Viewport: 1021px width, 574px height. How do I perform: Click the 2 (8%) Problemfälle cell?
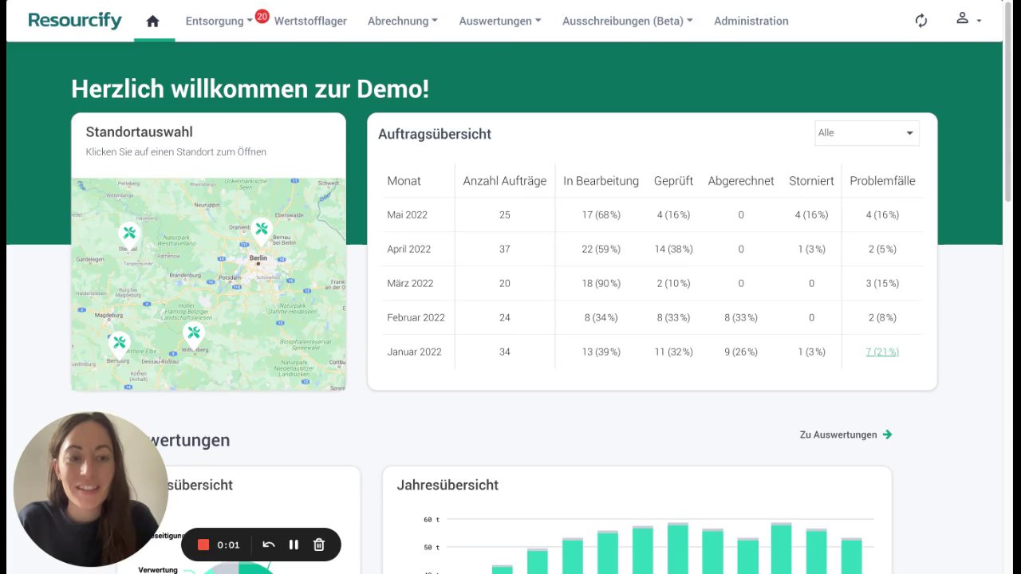point(882,317)
